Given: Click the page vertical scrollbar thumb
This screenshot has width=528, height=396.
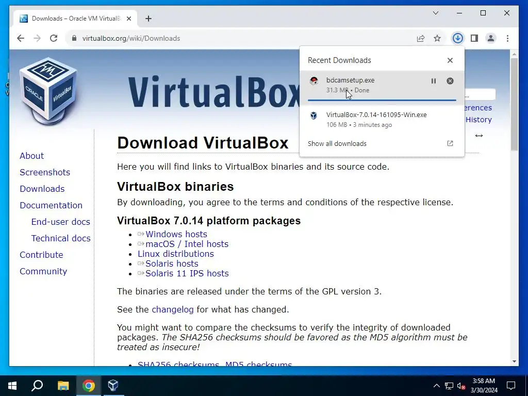Looking at the screenshot, I should pyautogui.click(x=514, y=104).
